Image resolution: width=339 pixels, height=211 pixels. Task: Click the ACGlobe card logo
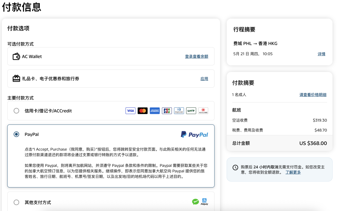203,111
